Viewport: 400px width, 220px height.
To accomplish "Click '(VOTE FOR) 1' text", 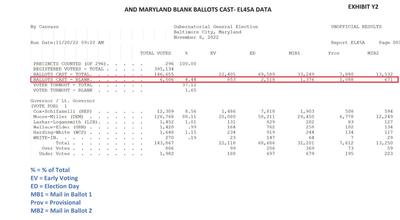I will [49, 106].
